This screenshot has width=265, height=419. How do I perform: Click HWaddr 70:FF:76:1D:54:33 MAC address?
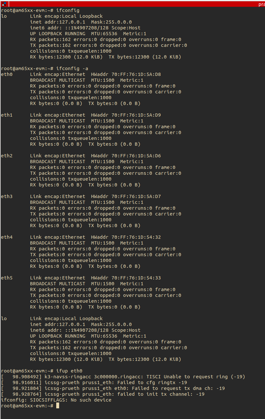click(126, 278)
